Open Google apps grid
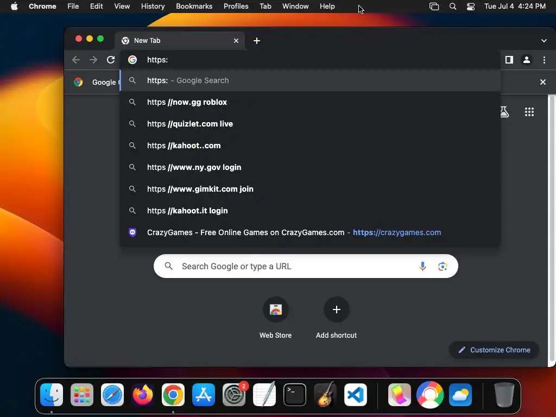The width and height of the screenshot is (556, 417). click(x=529, y=112)
